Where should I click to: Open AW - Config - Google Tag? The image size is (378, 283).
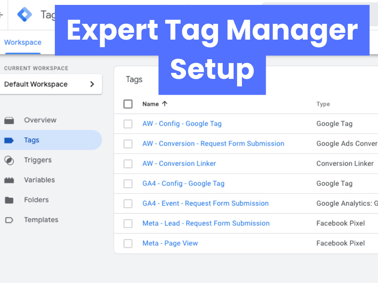point(182,124)
